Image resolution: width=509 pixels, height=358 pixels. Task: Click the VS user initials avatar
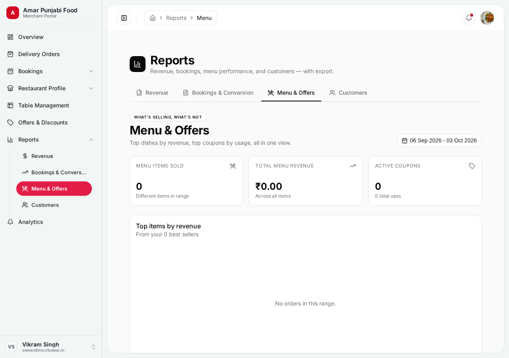coord(11,347)
